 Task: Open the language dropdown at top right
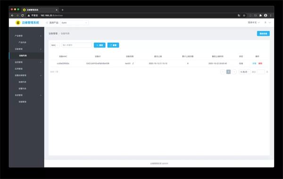coord(254,23)
